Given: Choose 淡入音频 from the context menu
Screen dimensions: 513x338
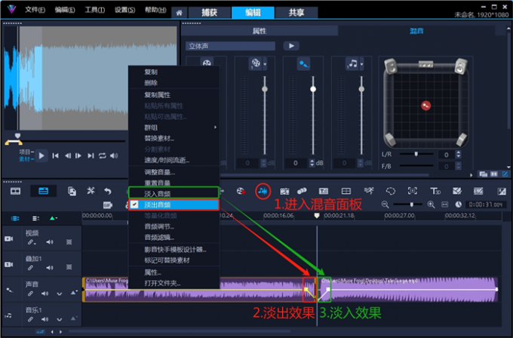Looking at the screenshot, I should click(x=174, y=192).
